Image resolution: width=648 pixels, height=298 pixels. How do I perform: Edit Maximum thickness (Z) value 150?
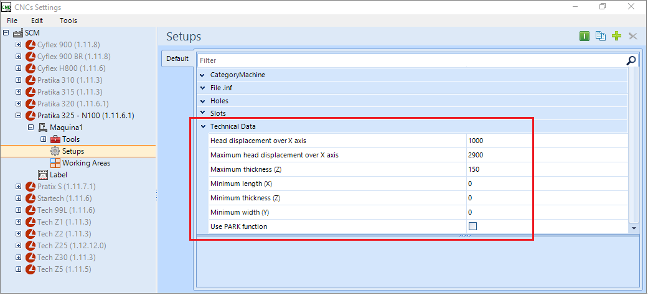coord(547,169)
